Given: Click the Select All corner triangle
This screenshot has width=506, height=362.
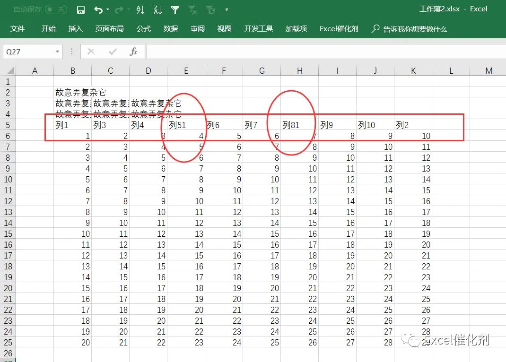Looking at the screenshot, I should (10, 70).
